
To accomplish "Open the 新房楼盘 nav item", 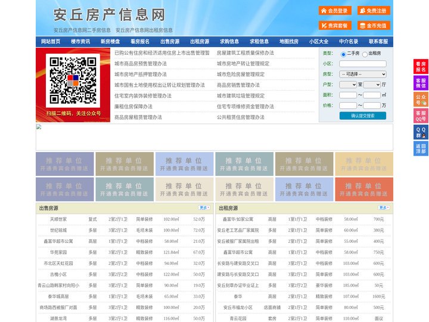I will tap(110, 42).
